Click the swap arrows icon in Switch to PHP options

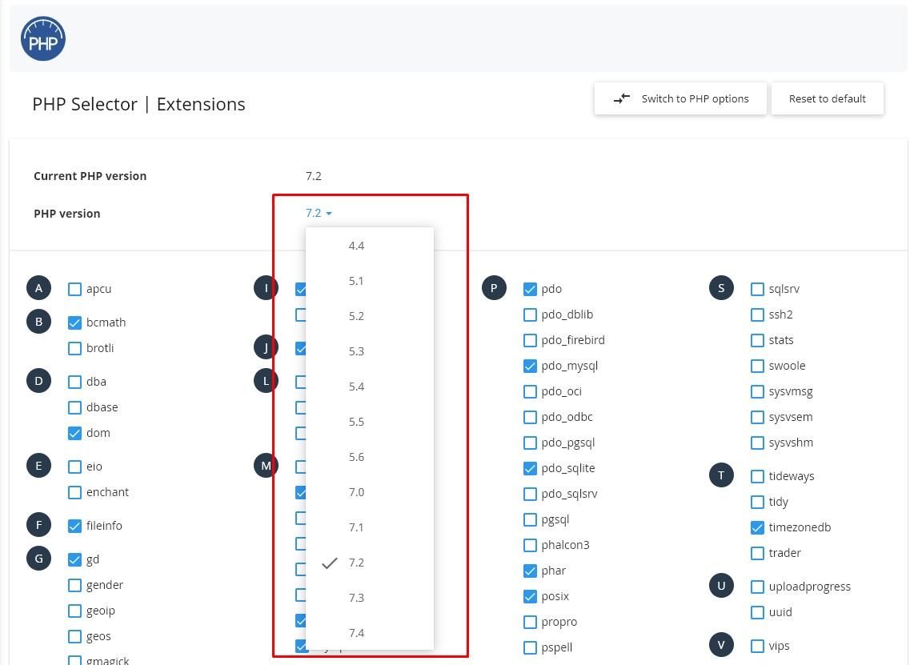(x=622, y=98)
